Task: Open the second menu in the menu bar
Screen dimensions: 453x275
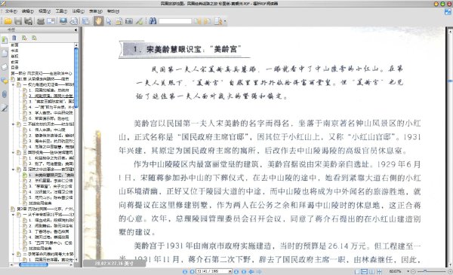Action: (x=28, y=11)
